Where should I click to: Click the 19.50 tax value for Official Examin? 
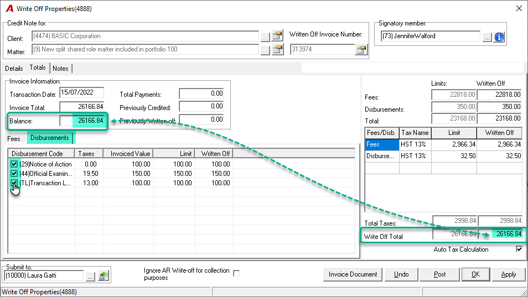pyautogui.click(x=90, y=174)
